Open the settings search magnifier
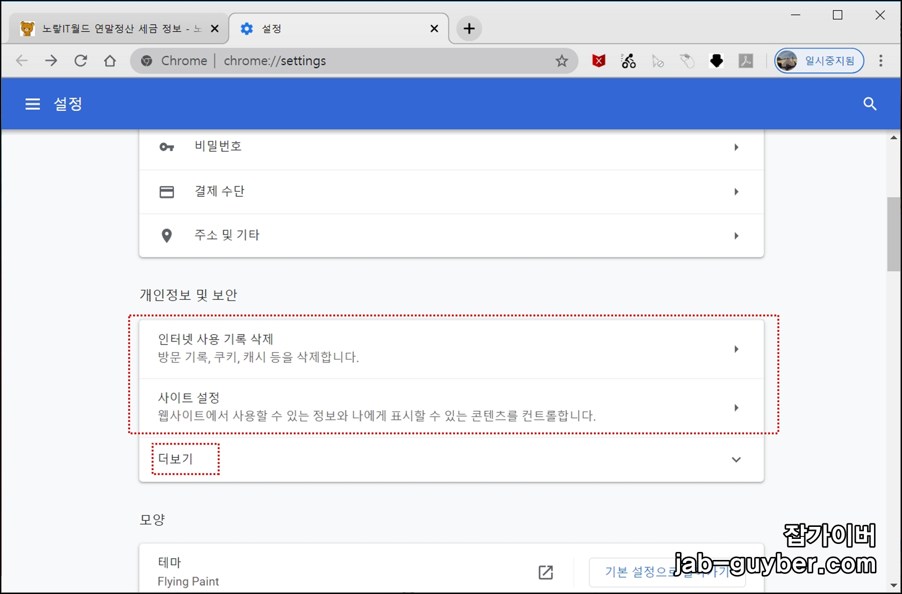902x594 pixels. pos(870,104)
